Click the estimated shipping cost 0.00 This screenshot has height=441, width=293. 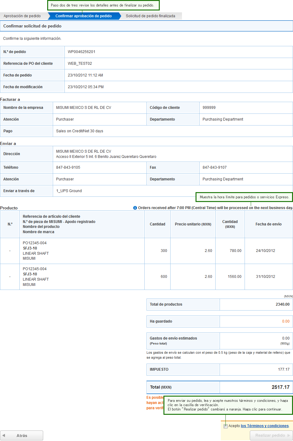(286, 338)
